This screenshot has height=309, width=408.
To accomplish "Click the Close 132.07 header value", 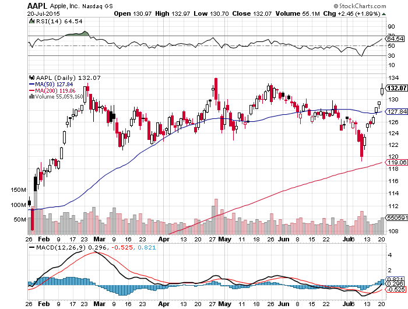I will click(252, 13).
